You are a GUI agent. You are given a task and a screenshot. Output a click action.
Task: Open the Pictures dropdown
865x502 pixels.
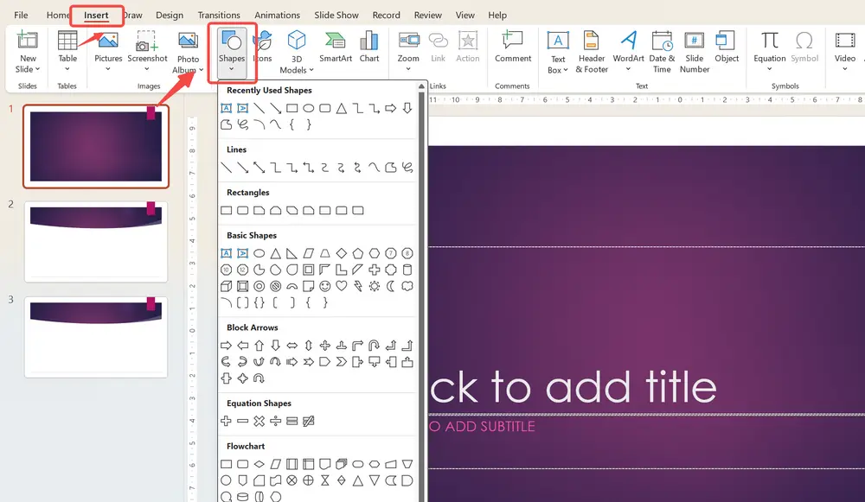[108, 69]
